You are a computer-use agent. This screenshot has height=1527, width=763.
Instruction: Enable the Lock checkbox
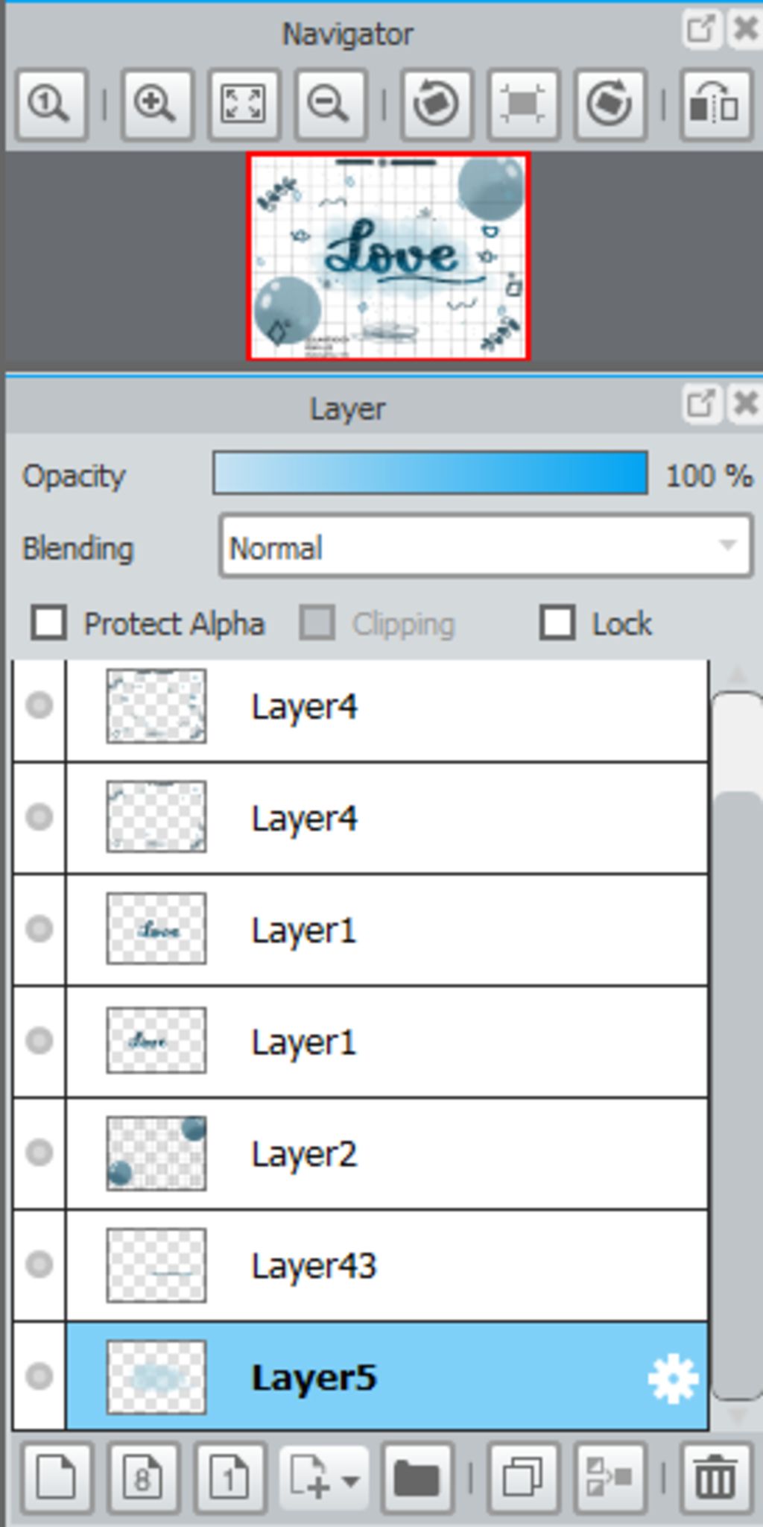pyautogui.click(x=557, y=623)
